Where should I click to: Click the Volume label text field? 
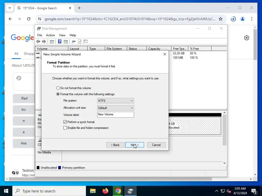pos(115,115)
